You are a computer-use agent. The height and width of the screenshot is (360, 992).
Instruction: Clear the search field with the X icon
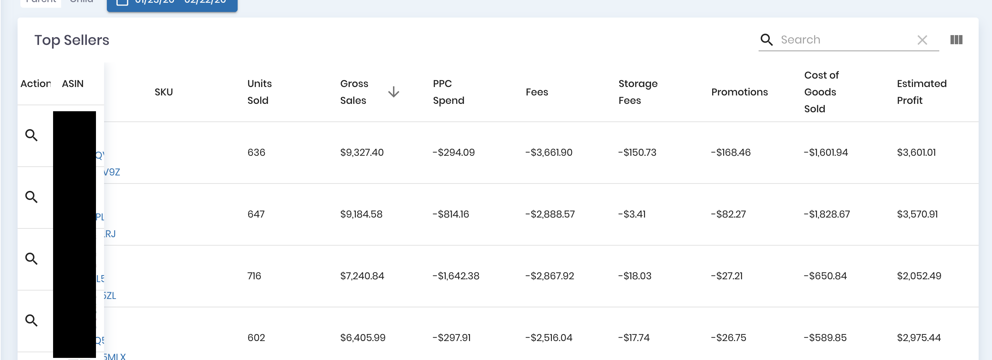[922, 40]
